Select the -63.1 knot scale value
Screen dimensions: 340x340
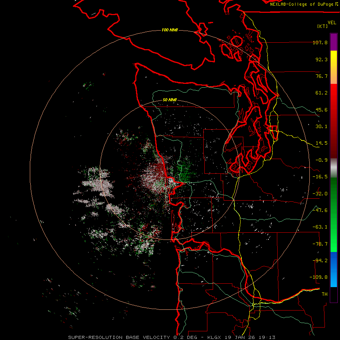[x=320, y=227]
